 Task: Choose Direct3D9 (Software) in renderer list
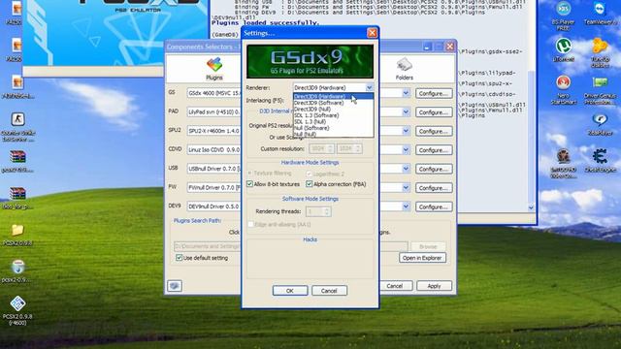click(333, 103)
